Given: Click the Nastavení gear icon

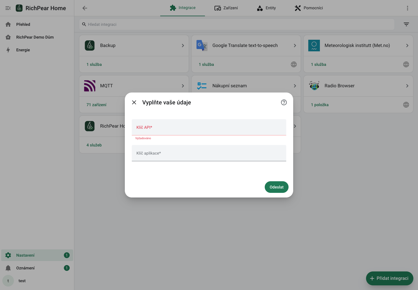Looking at the screenshot, I should [x=8, y=255].
